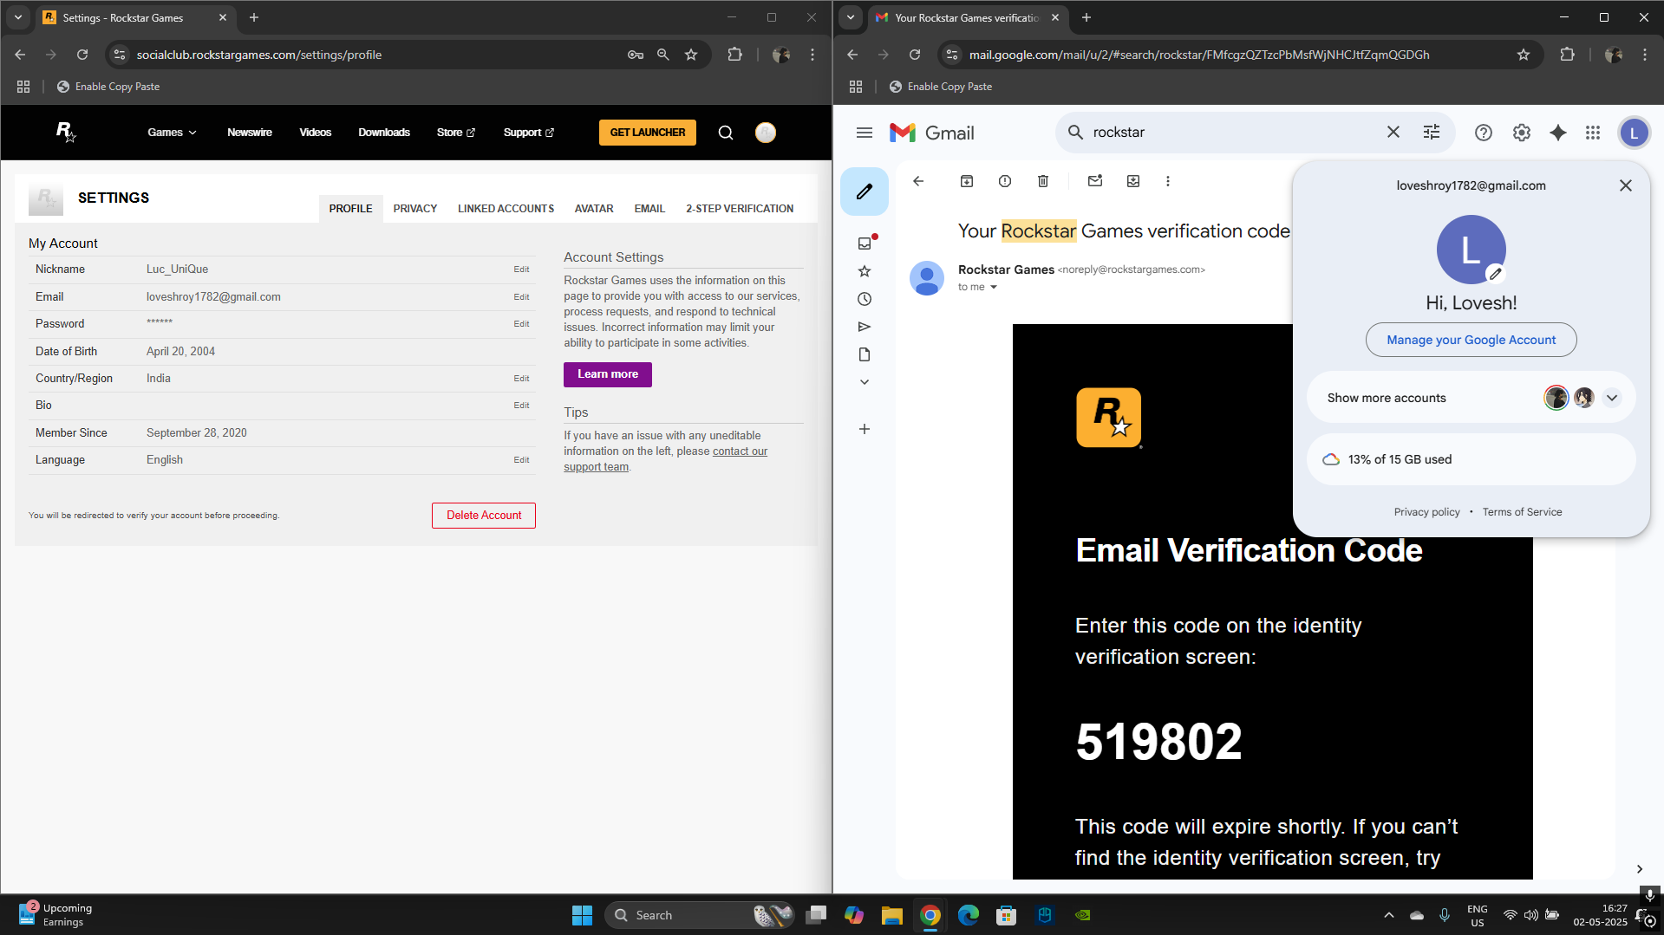1664x935 pixels.
Task: Open the Avatar settings tab
Action: coord(594,209)
